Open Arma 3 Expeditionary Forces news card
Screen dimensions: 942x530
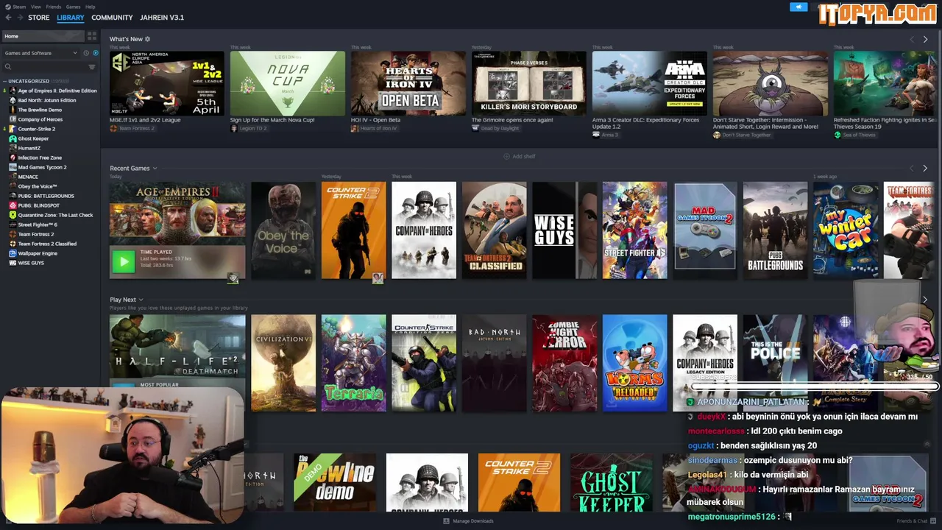pyautogui.click(x=650, y=83)
